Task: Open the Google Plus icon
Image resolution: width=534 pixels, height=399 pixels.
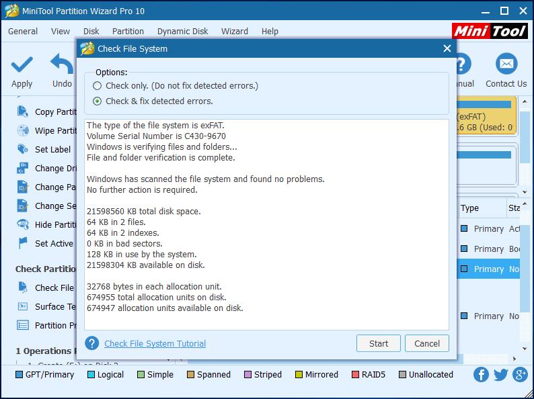Action: [x=521, y=375]
